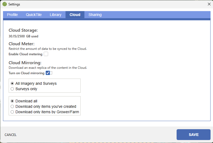Click the Cloud Mirroring heading
The height and width of the screenshot is (143, 213).
[25, 63]
